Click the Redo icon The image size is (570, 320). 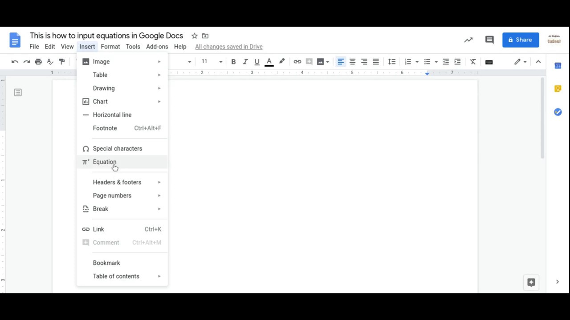click(x=27, y=62)
